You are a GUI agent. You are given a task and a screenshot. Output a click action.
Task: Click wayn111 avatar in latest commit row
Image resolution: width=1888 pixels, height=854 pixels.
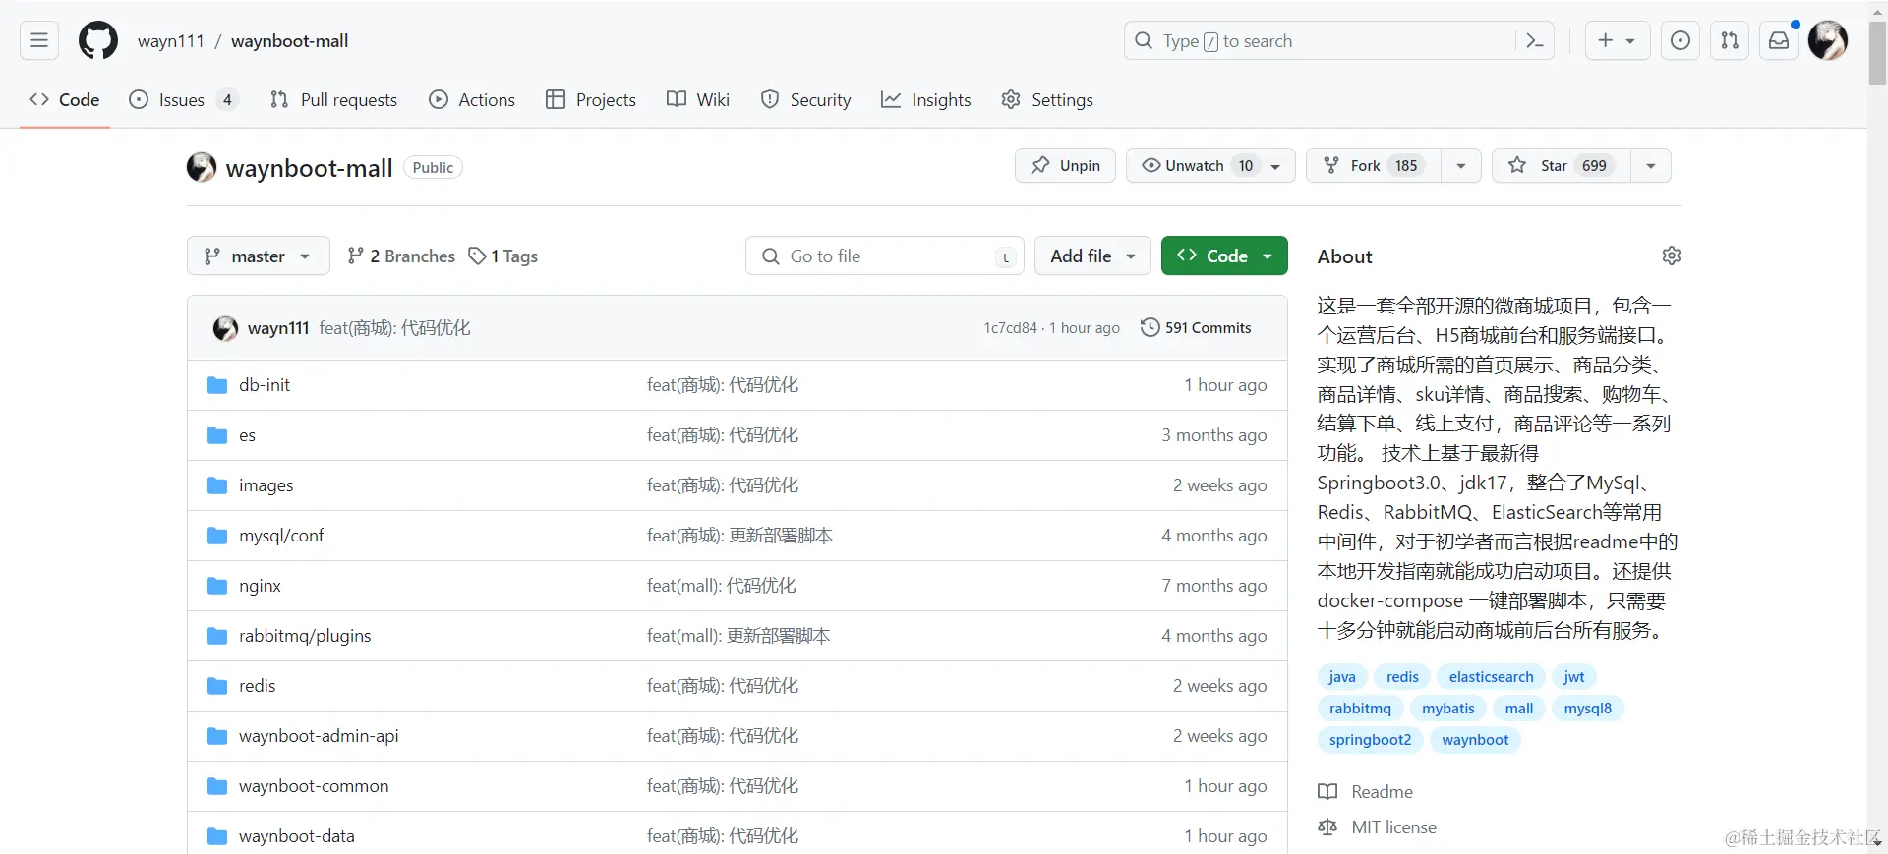click(x=225, y=328)
